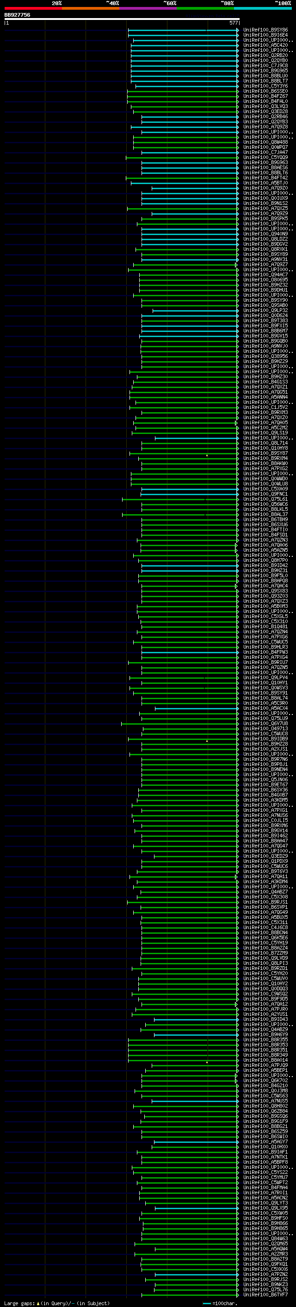Select the UniRef100_Q75LU9 label
The image size is (296, 1307).
click(265, 718)
